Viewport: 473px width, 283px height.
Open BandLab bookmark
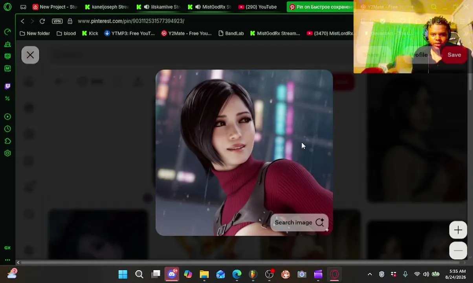click(231, 33)
